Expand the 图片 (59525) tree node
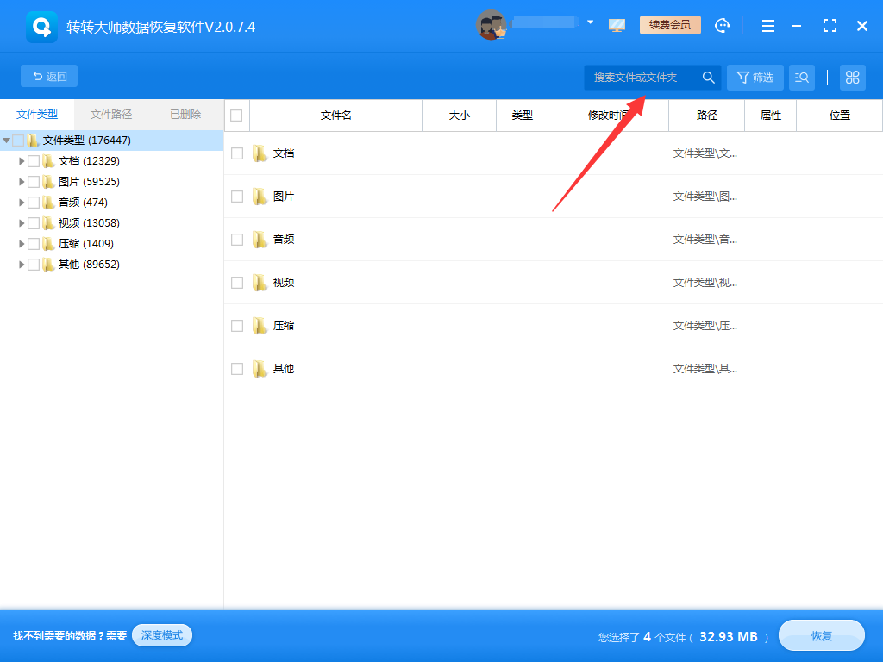Viewport: 883px width, 662px height. (x=21, y=181)
